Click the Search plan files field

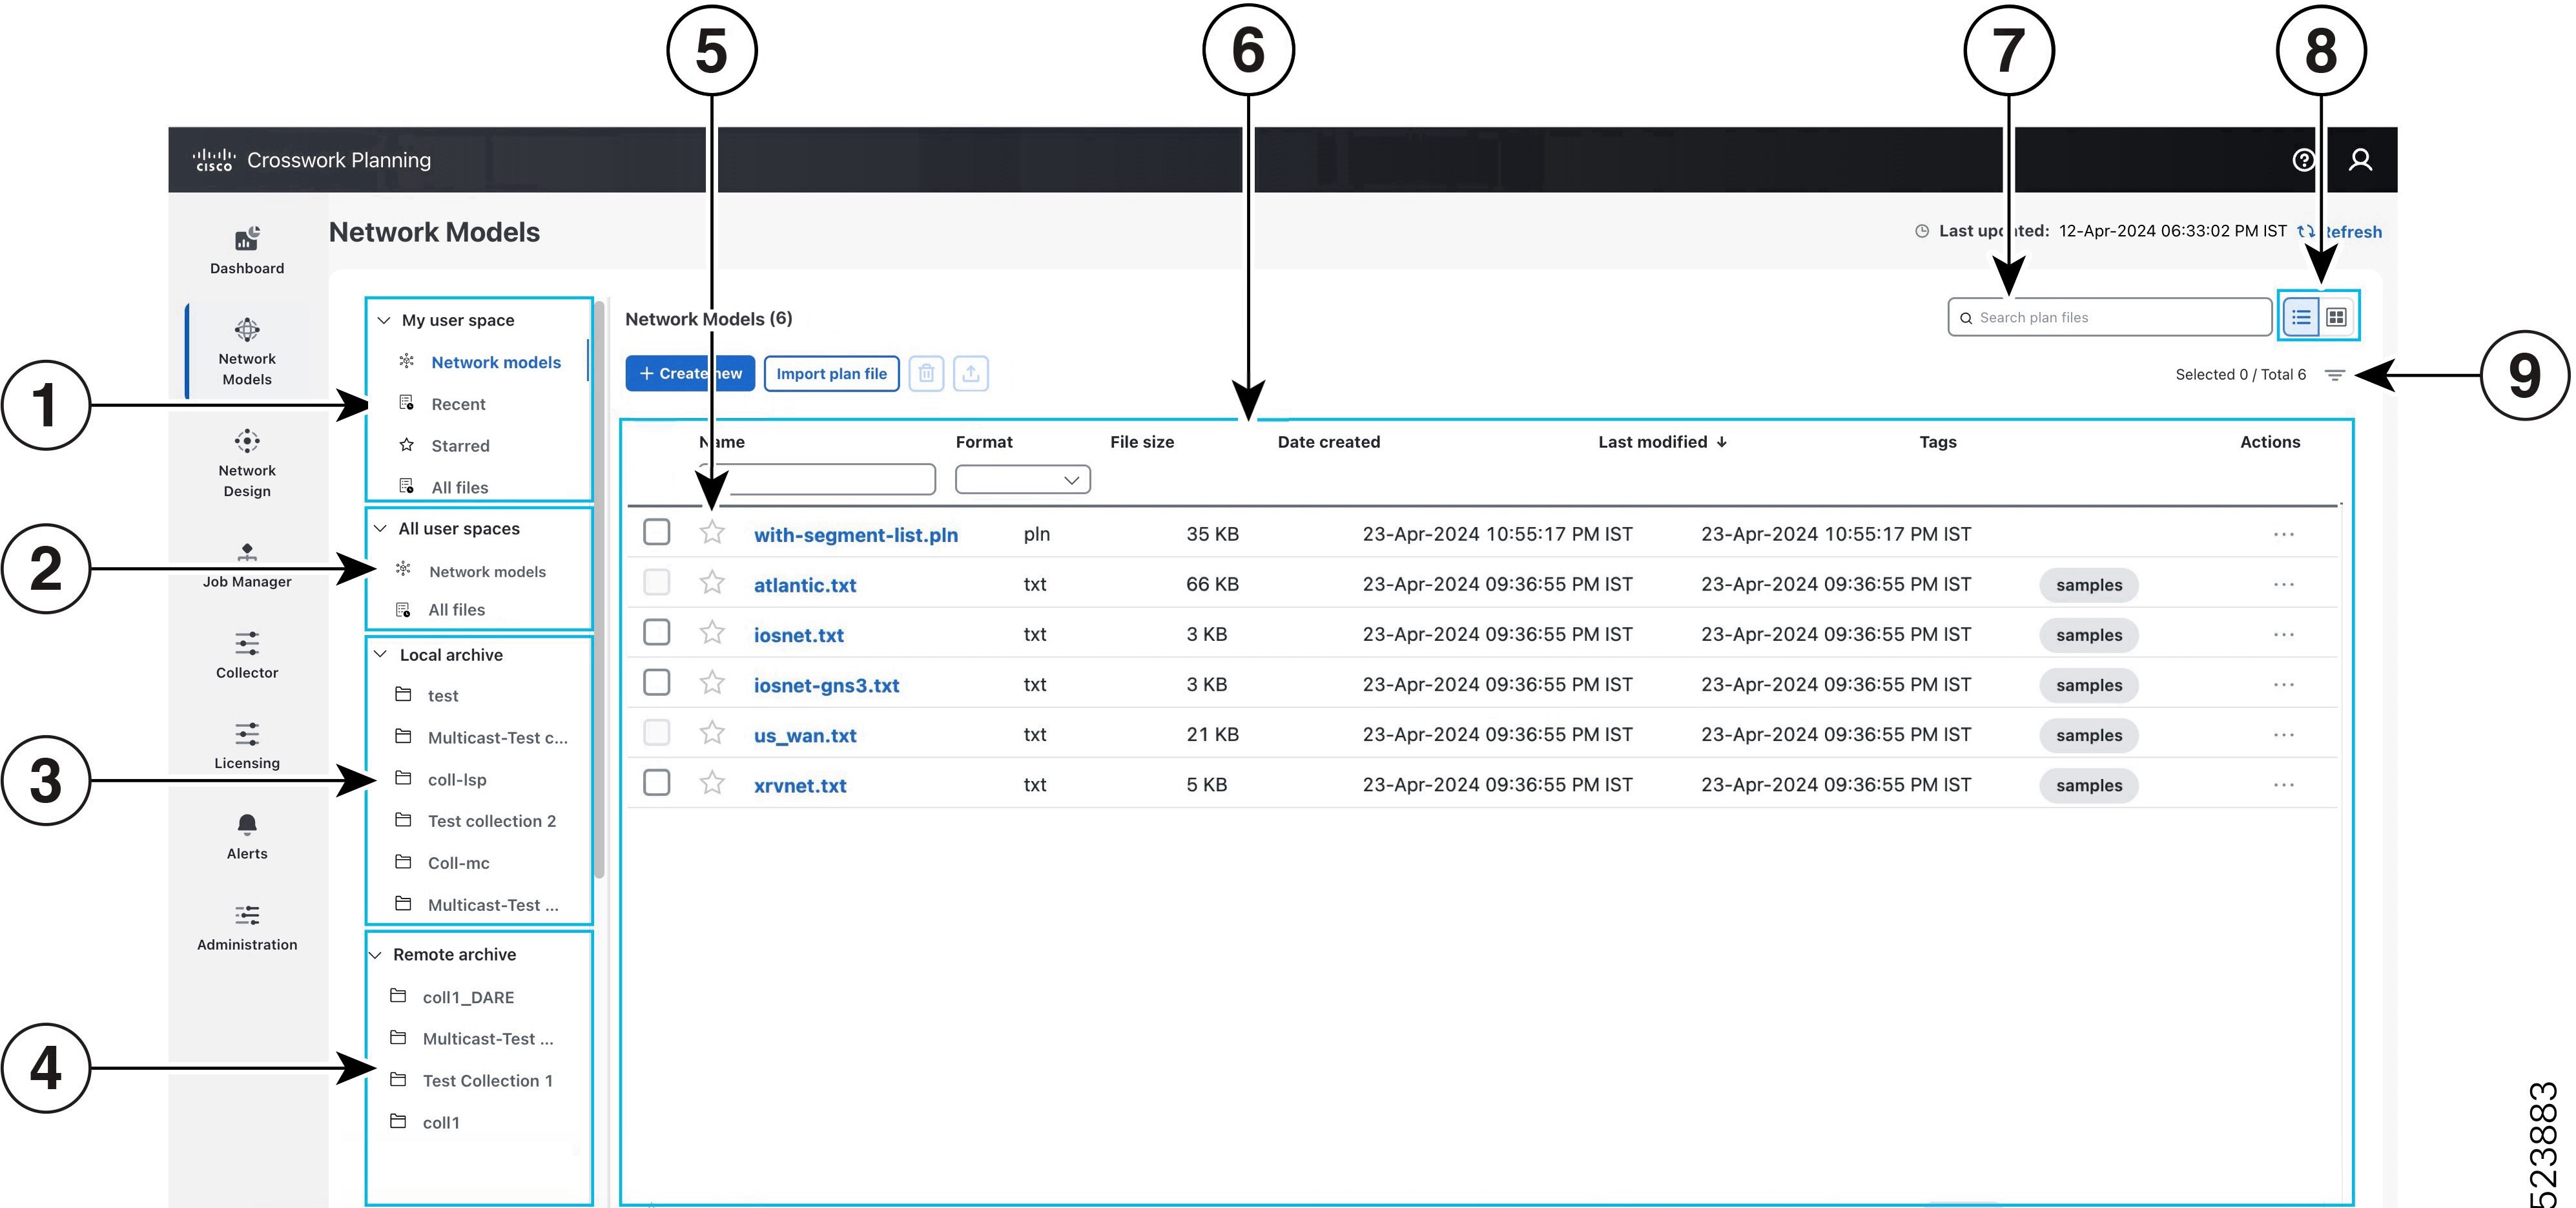tap(2110, 317)
